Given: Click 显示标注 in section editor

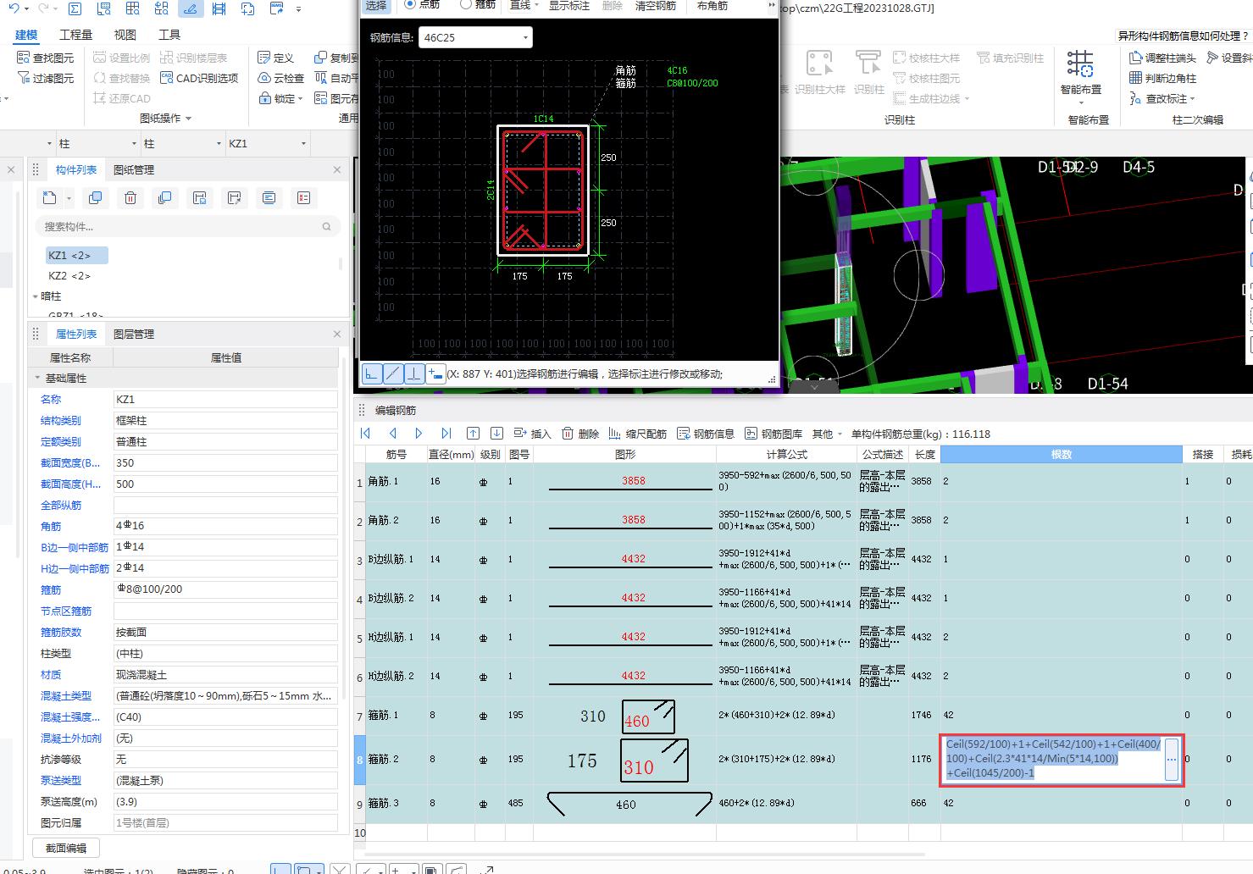Looking at the screenshot, I should point(568,5).
